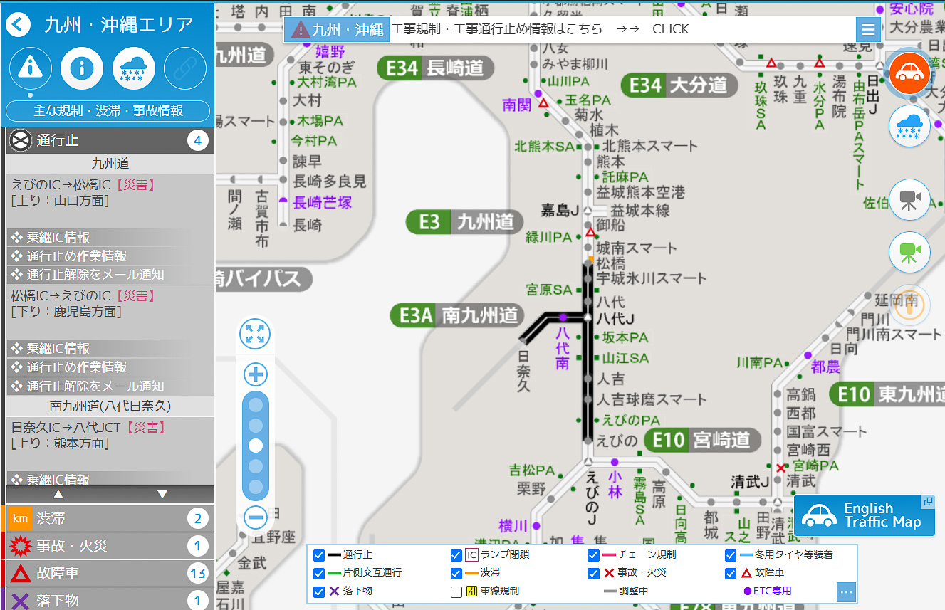Select the blue snow cloud map button
This screenshot has width=945, height=610.
909,127
